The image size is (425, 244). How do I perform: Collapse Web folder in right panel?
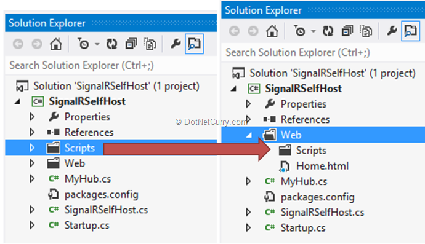(249, 135)
